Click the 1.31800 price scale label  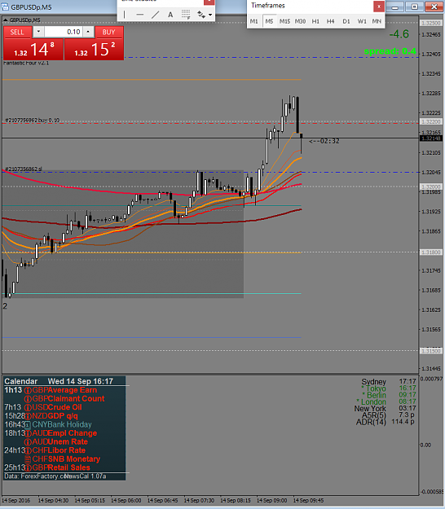click(x=430, y=252)
